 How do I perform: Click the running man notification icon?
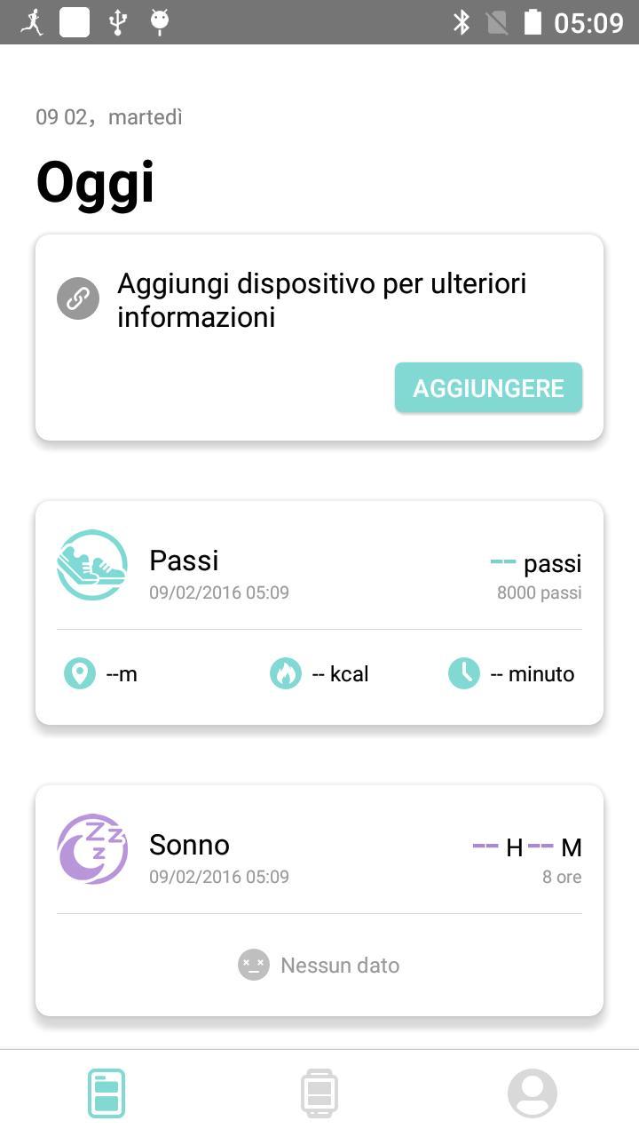32,22
